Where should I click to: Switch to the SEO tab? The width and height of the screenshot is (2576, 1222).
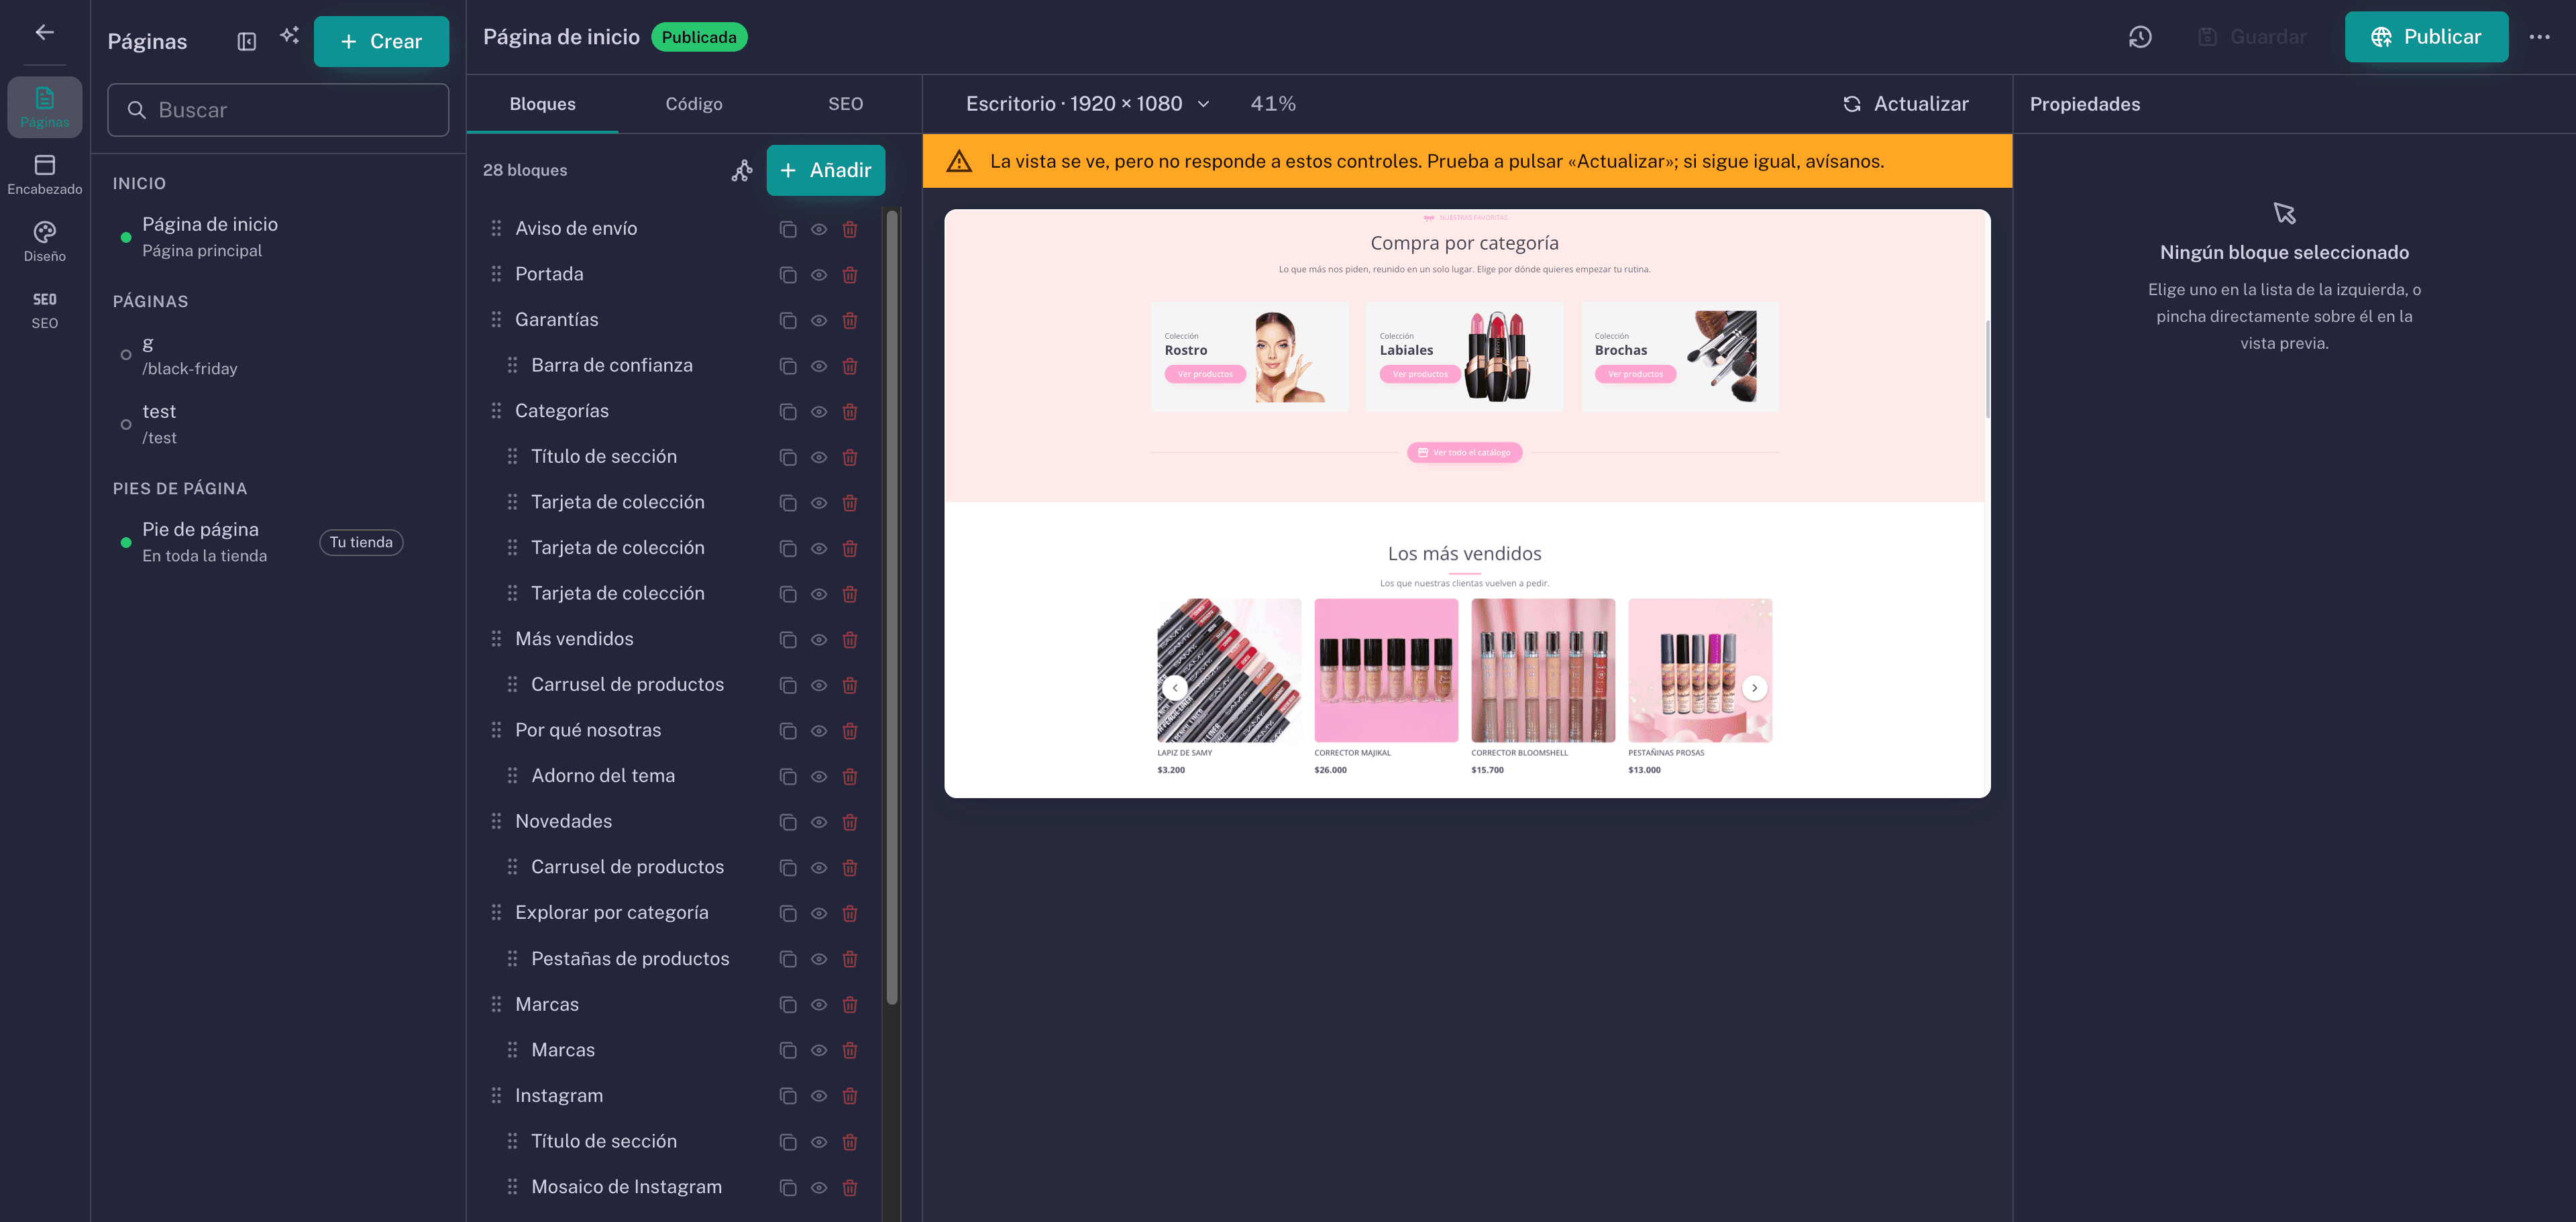[x=845, y=104]
